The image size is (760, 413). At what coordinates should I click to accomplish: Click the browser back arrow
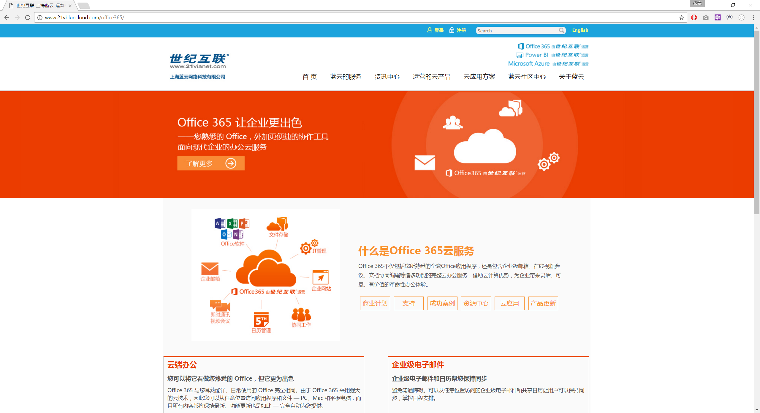(7, 18)
